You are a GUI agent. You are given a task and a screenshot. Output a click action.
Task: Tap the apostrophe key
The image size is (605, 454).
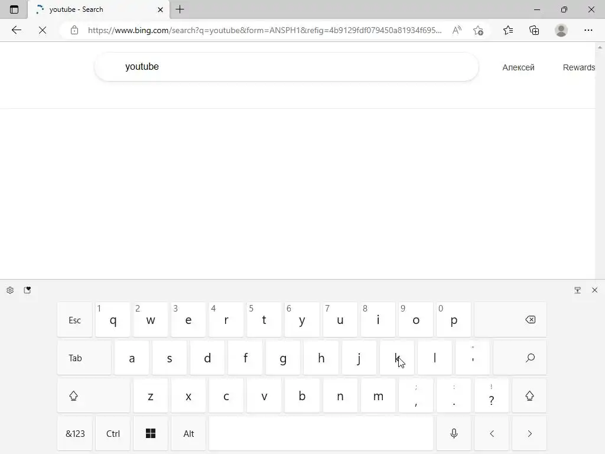click(x=473, y=358)
